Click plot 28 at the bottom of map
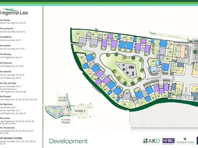 tap(125, 104)
